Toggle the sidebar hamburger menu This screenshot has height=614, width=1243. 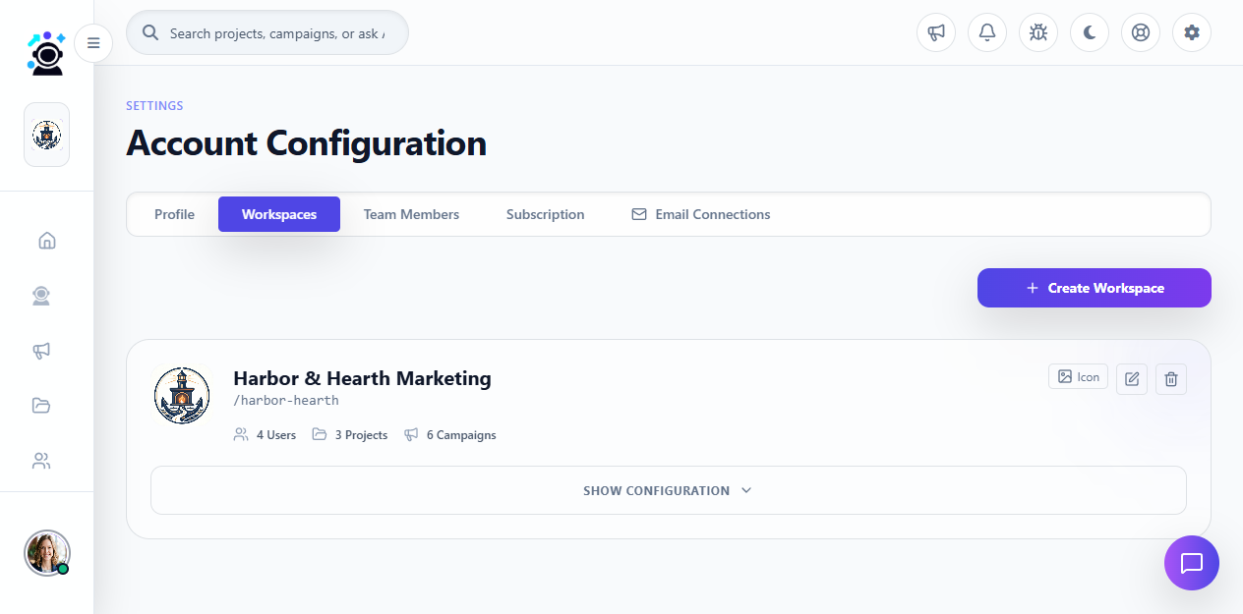click(93, 43)
